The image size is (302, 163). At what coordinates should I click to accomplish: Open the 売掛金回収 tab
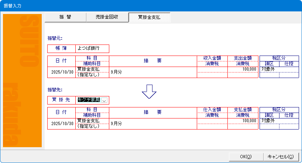[107, 17]
